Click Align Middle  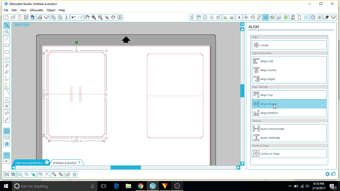point(289,104)
